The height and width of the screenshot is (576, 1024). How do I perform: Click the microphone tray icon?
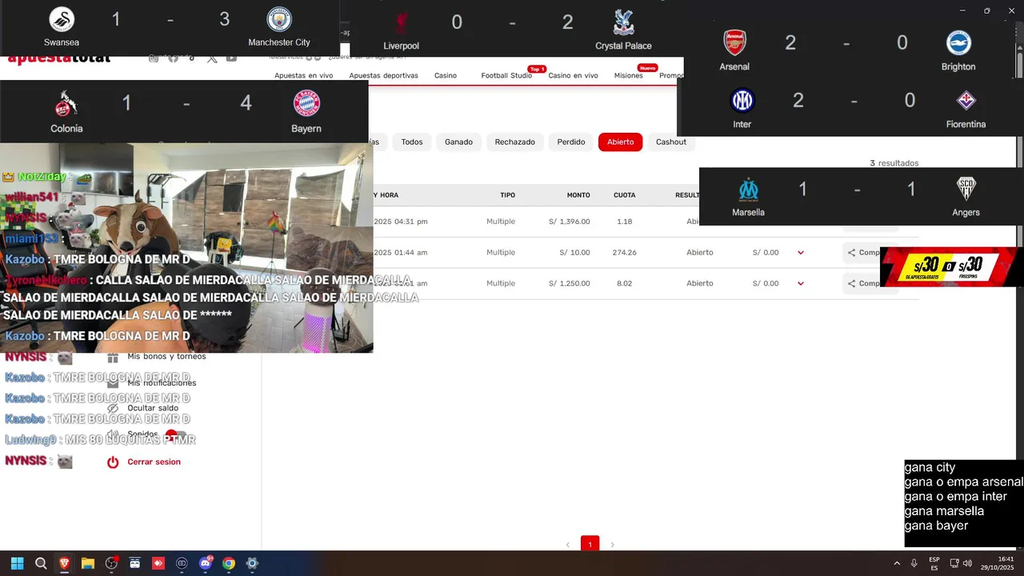914,563
